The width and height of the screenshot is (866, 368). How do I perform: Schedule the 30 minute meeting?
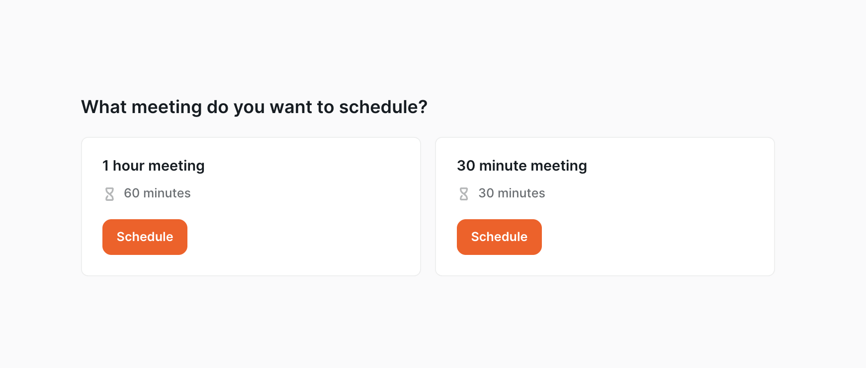pyautogui.click(x=499, y=237)
